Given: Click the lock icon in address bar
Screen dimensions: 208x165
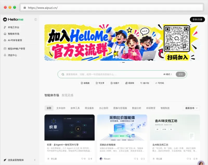Looking at the screenshot, I should 25,8.
